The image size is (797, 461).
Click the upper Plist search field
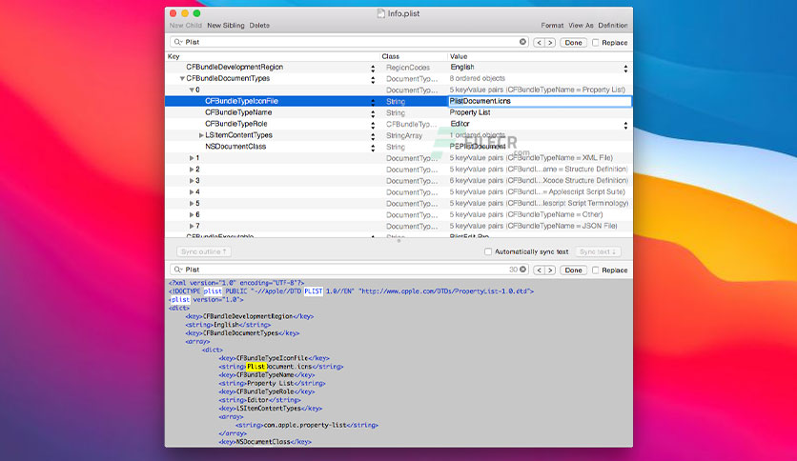click(351, 42)
